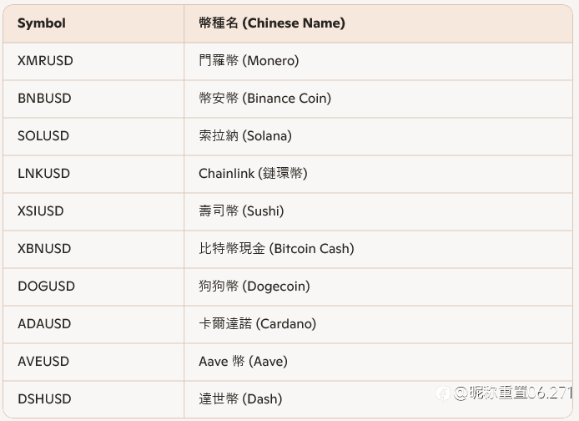Select the LNKUSD symbol cell
Viewport: 579px width, 421px height.
coord(43,174)
